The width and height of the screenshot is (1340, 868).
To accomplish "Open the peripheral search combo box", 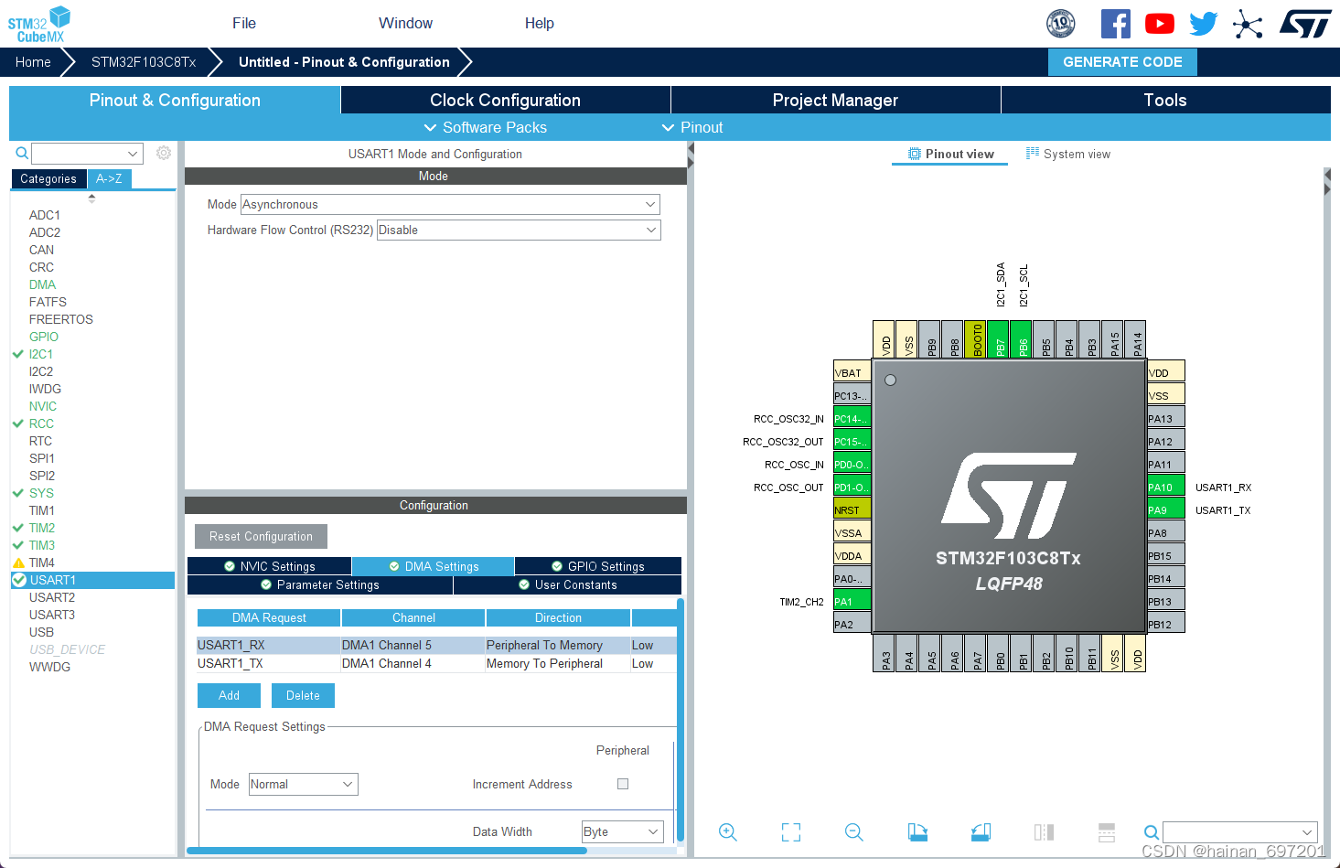I will [87, 153].
